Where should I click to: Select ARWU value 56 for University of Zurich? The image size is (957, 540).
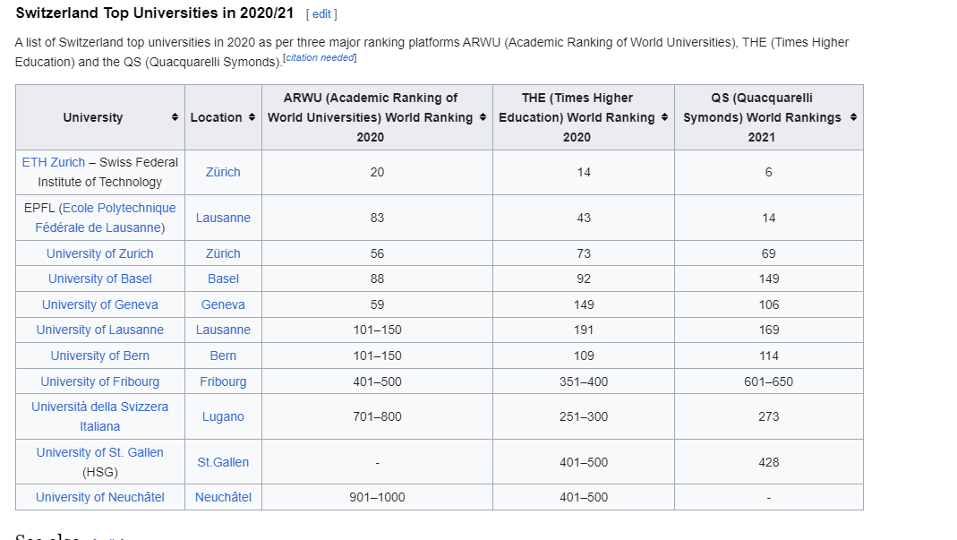point(377,253)
